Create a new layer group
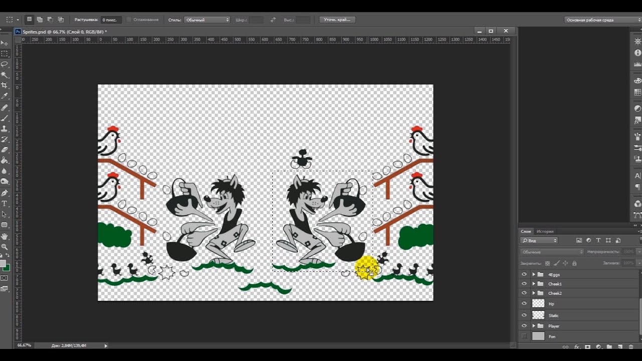Image resolution: width=642 pixels, height=361 pixels. coord(609,346)
